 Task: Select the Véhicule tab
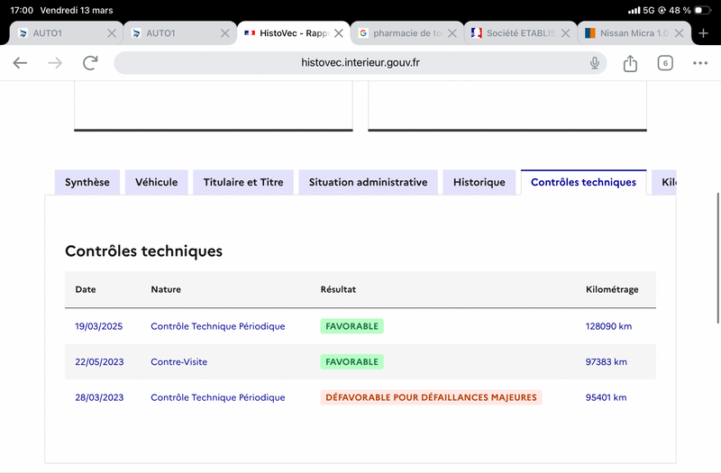tap(157, 182)
